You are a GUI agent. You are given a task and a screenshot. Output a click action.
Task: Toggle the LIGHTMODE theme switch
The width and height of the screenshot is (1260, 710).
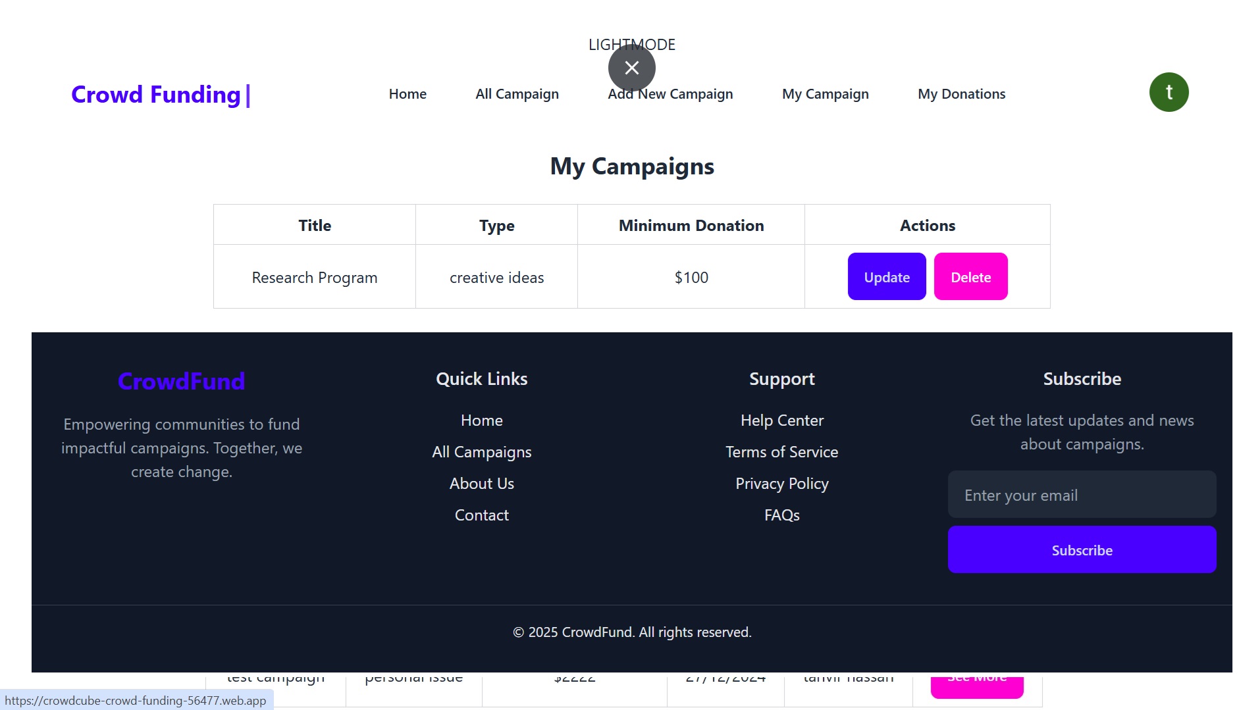(x=631, y=44)
